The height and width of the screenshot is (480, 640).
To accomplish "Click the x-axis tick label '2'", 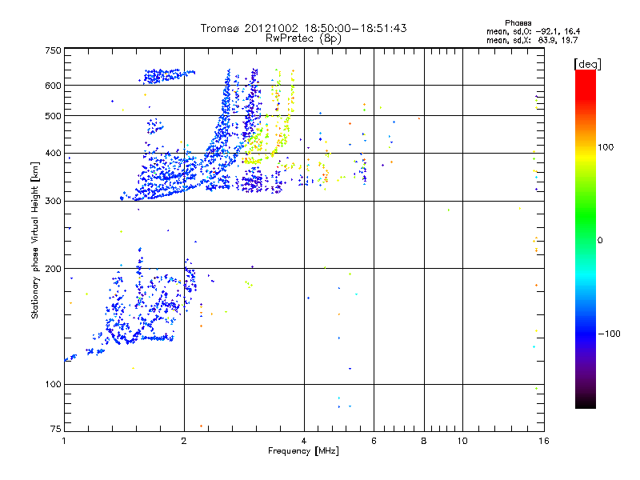I will tap(184, 441).
